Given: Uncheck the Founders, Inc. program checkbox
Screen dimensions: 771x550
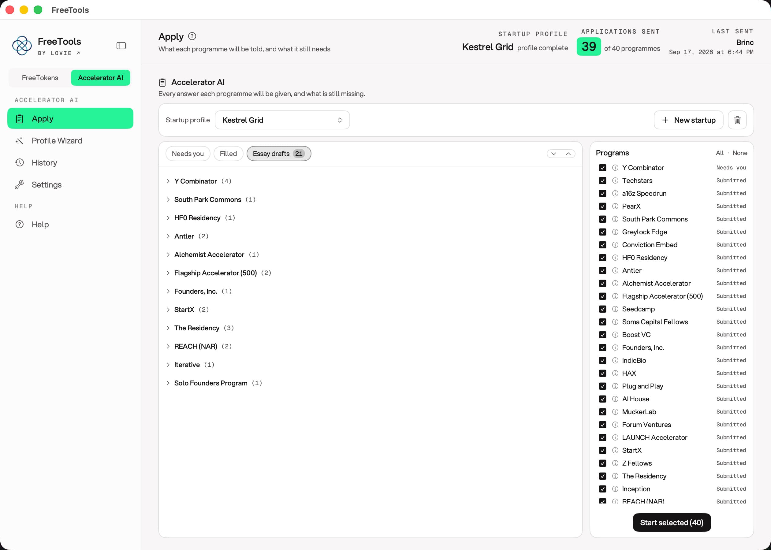Looking at the screenshot, I should click(x=602, y=347).
